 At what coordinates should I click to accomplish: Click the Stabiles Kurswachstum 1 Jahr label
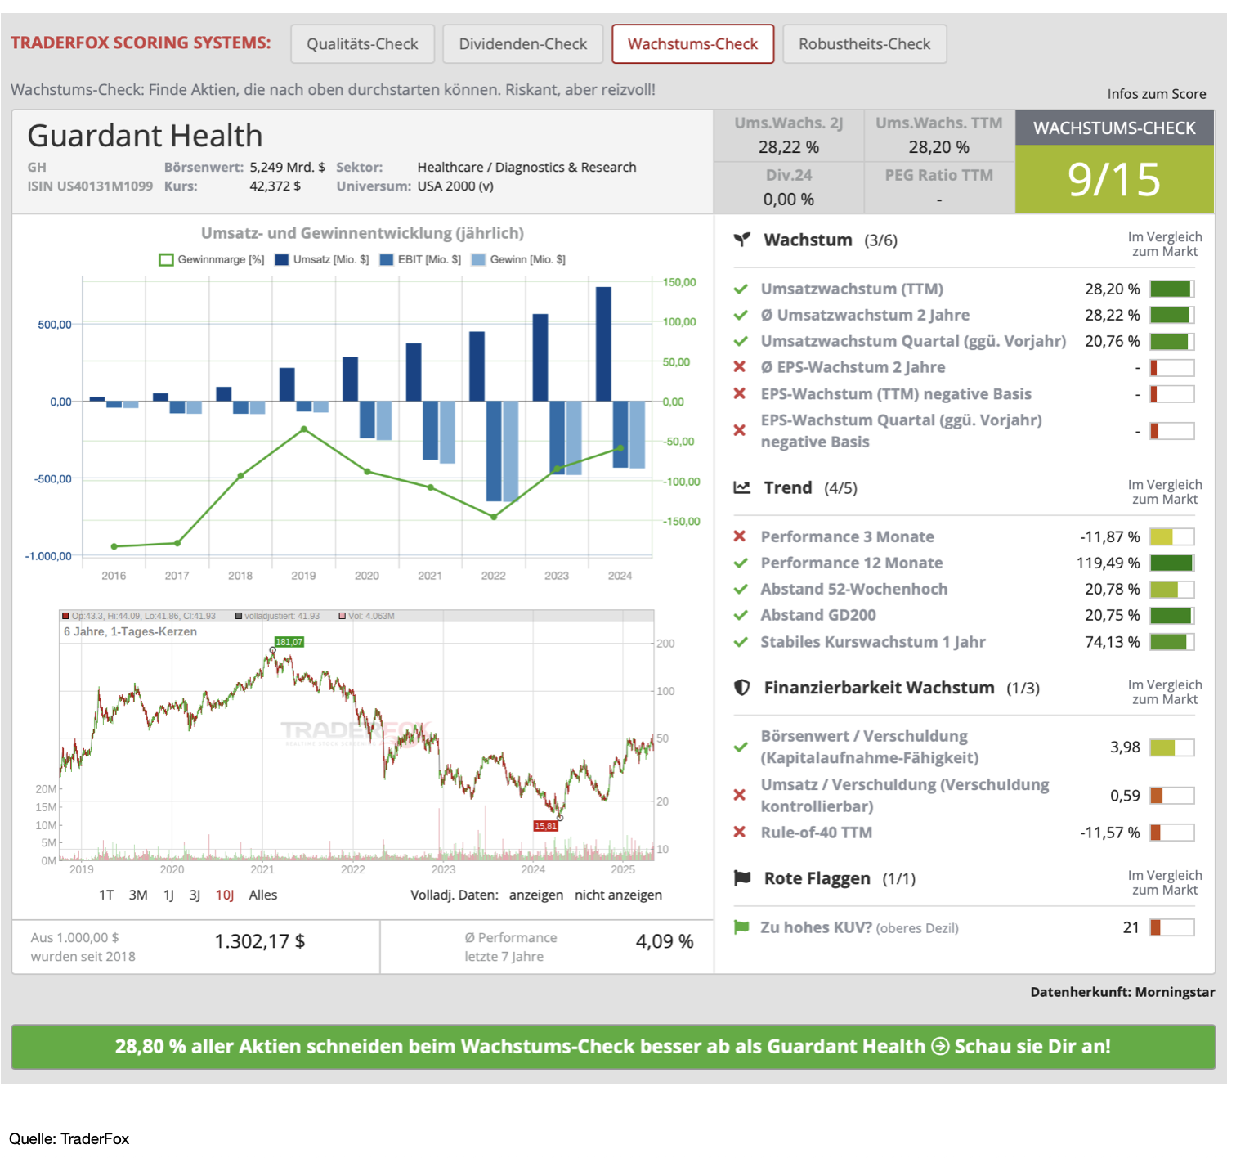[873, 642]
